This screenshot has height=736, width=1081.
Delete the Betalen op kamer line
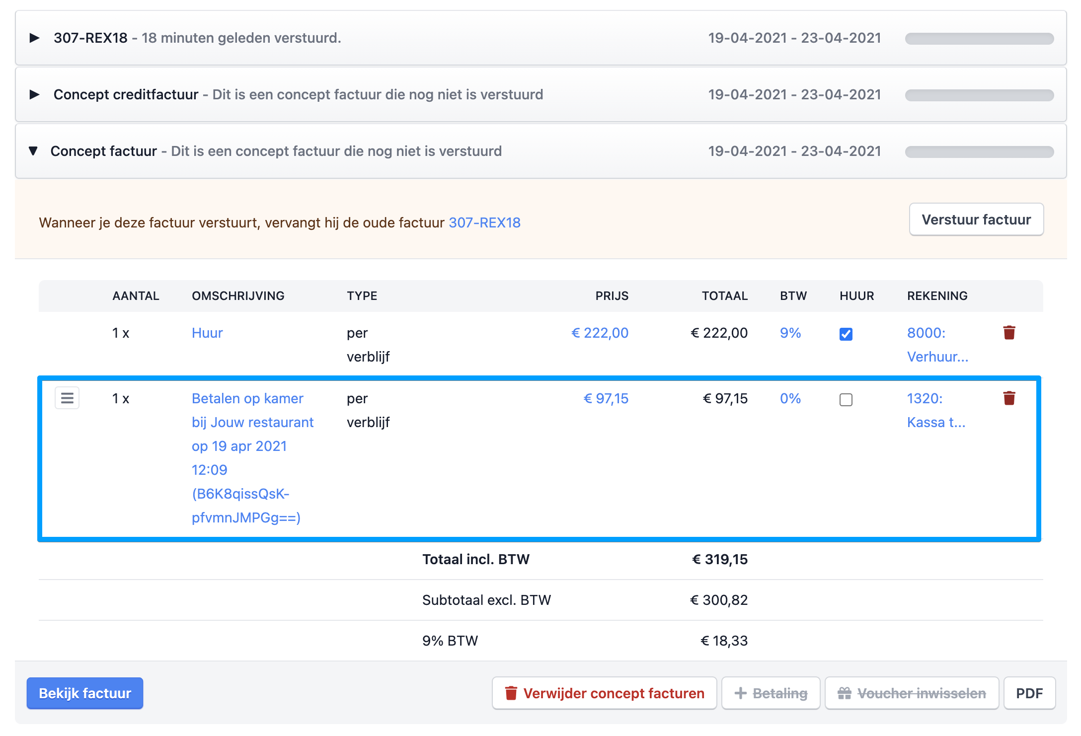[1009, 398]
